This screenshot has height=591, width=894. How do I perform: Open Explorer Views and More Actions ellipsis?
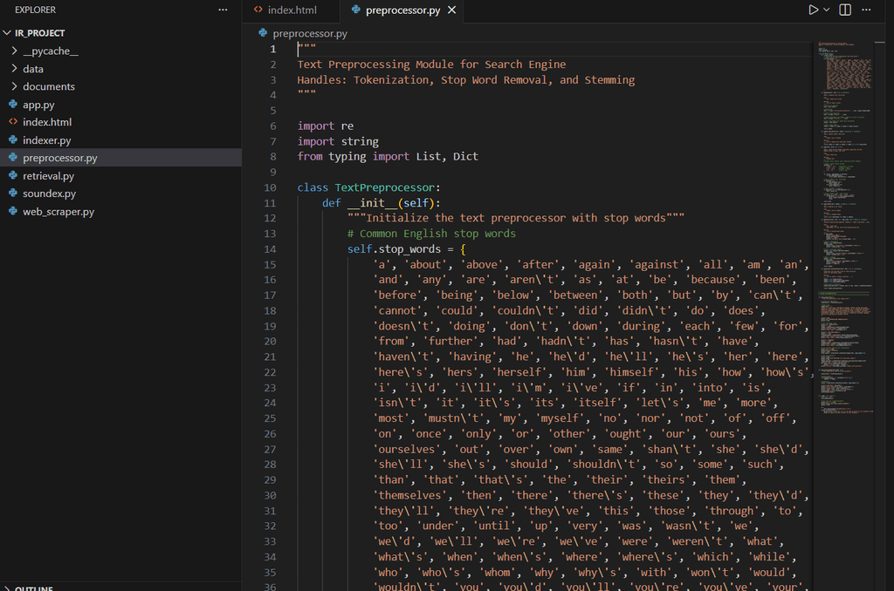click(223, 10)
